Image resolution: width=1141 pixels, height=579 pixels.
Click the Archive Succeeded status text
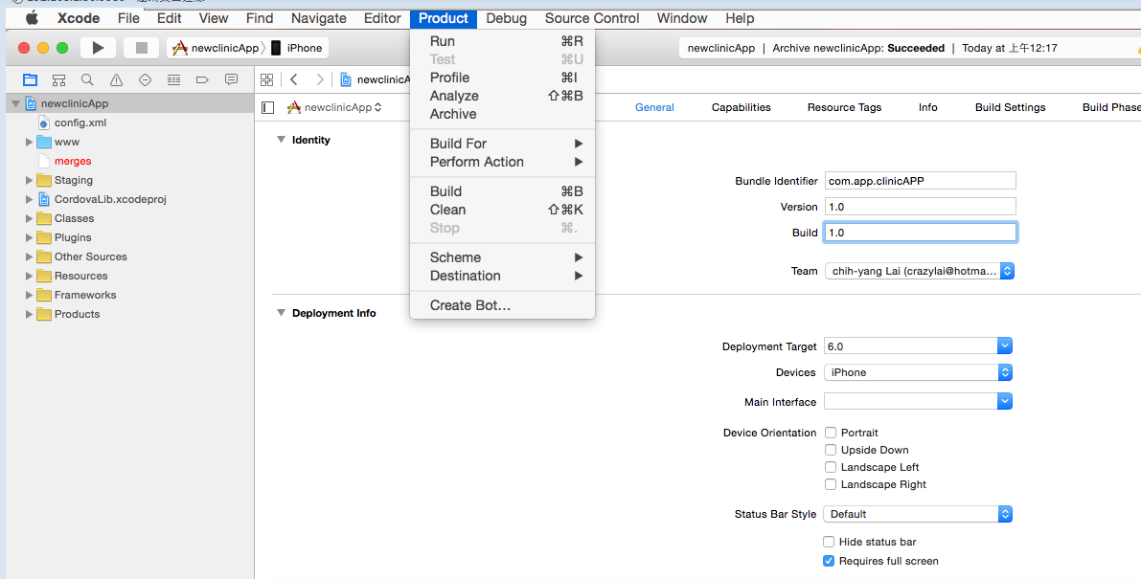pyautogui.click(x=858, y=48)
